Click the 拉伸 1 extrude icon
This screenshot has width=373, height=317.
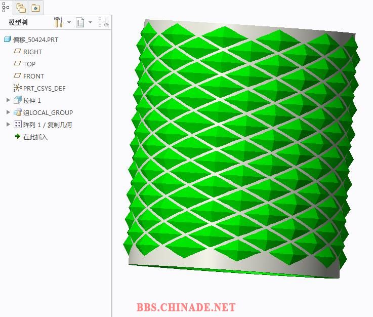18,100
